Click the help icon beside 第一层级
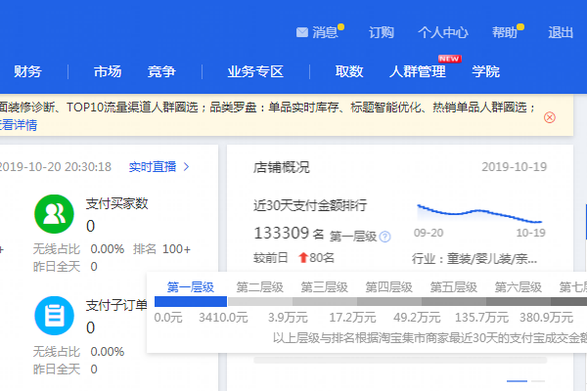 385,237
